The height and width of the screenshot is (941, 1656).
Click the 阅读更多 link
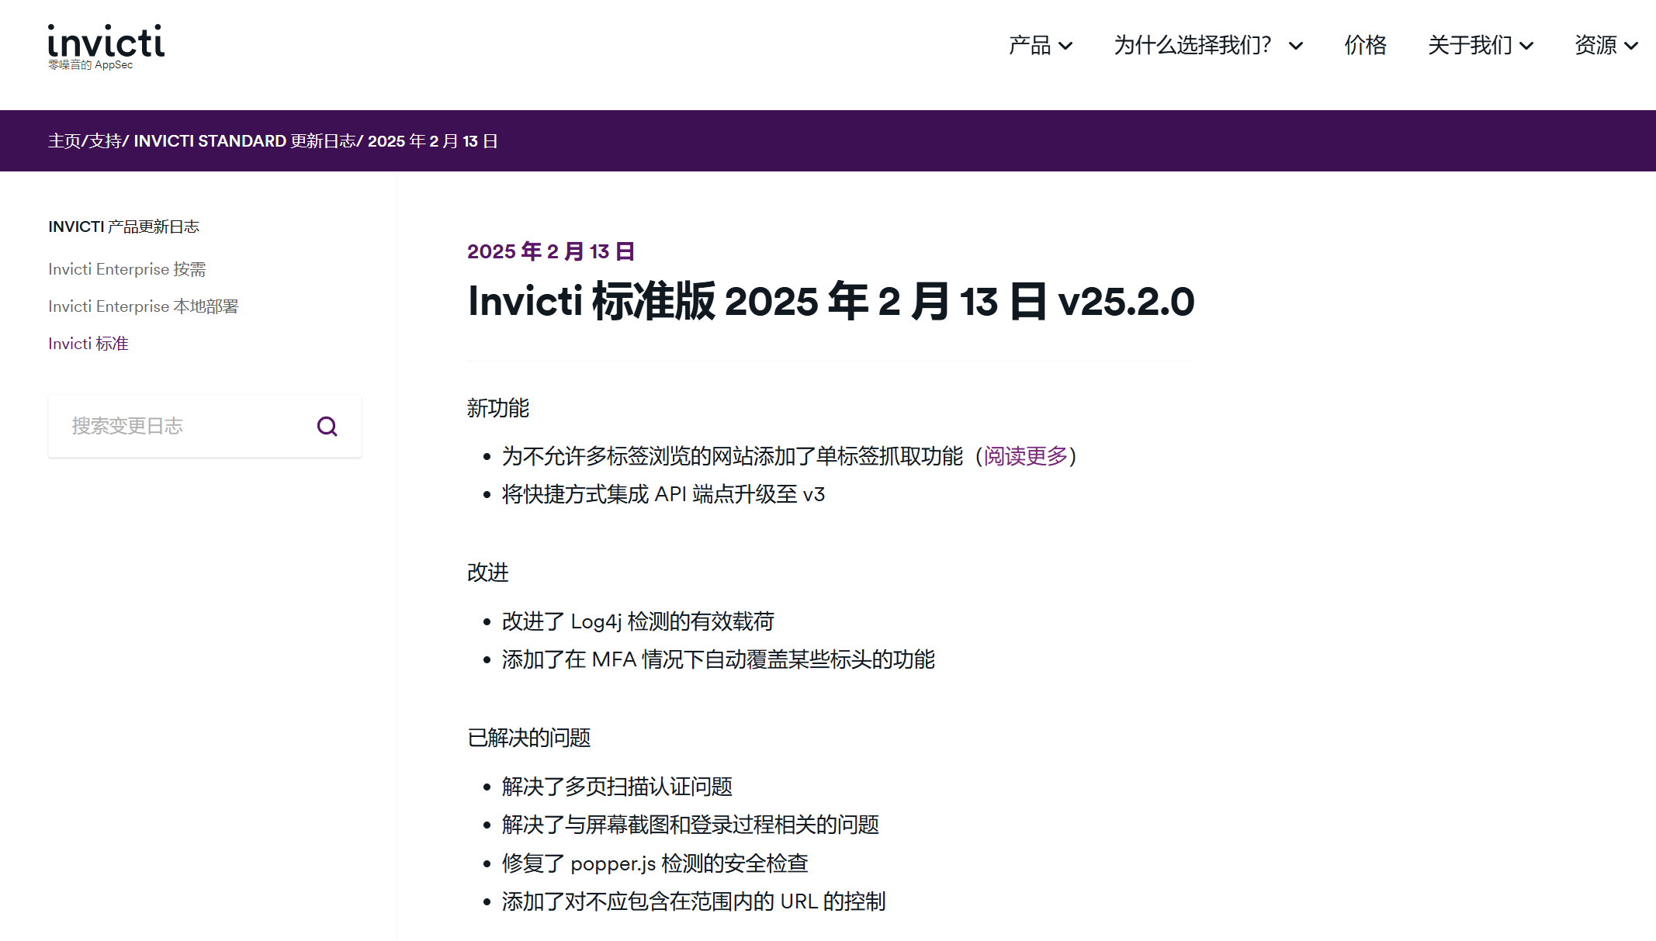click(x=1026, y=456)
